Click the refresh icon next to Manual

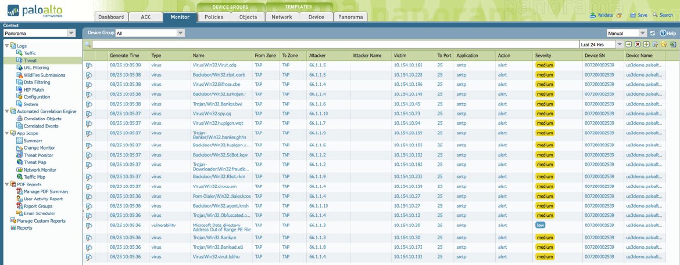(x=652, y=34)
